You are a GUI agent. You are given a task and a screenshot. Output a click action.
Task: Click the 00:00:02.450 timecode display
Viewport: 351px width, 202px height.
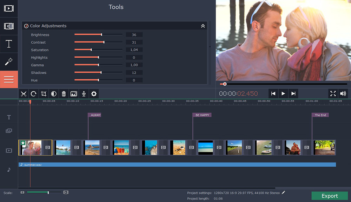pyautogui.click(x=238, y=94)
